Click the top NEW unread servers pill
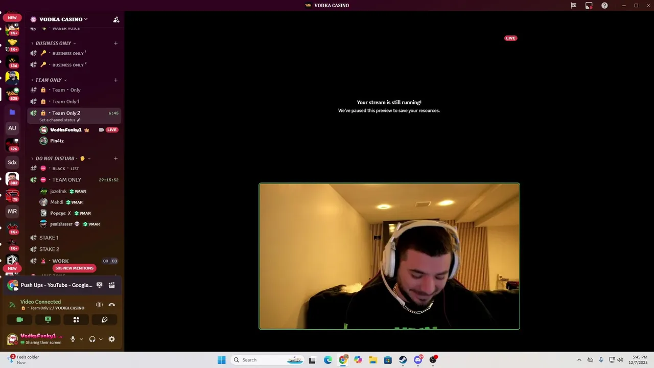The image size is (654, 368). pyautogui.click(x=12, y=17)
